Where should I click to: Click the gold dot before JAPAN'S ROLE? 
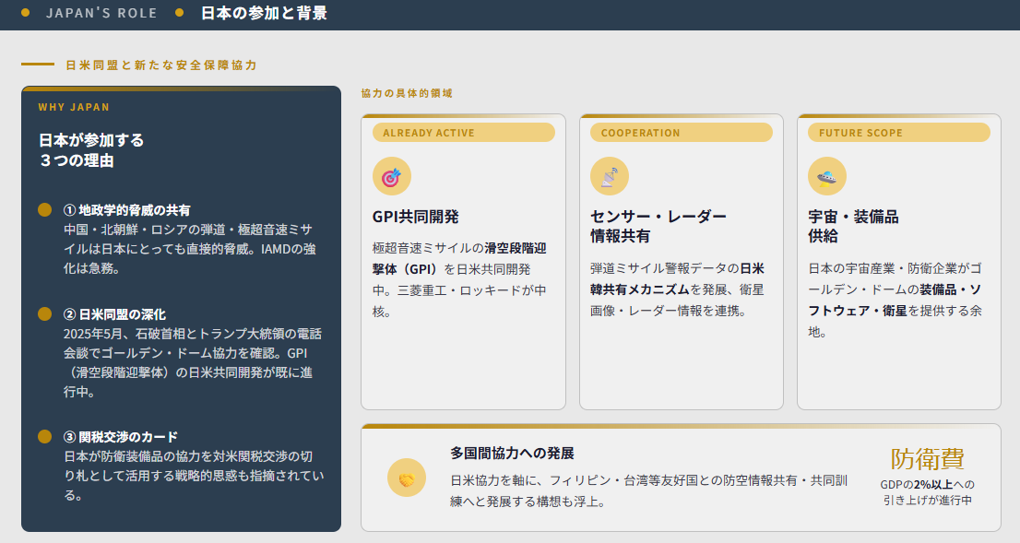25,13
